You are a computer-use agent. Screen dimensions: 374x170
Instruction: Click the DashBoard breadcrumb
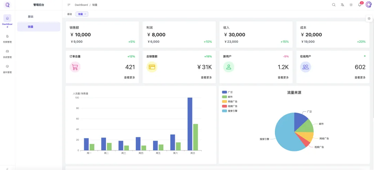(81, 5)
